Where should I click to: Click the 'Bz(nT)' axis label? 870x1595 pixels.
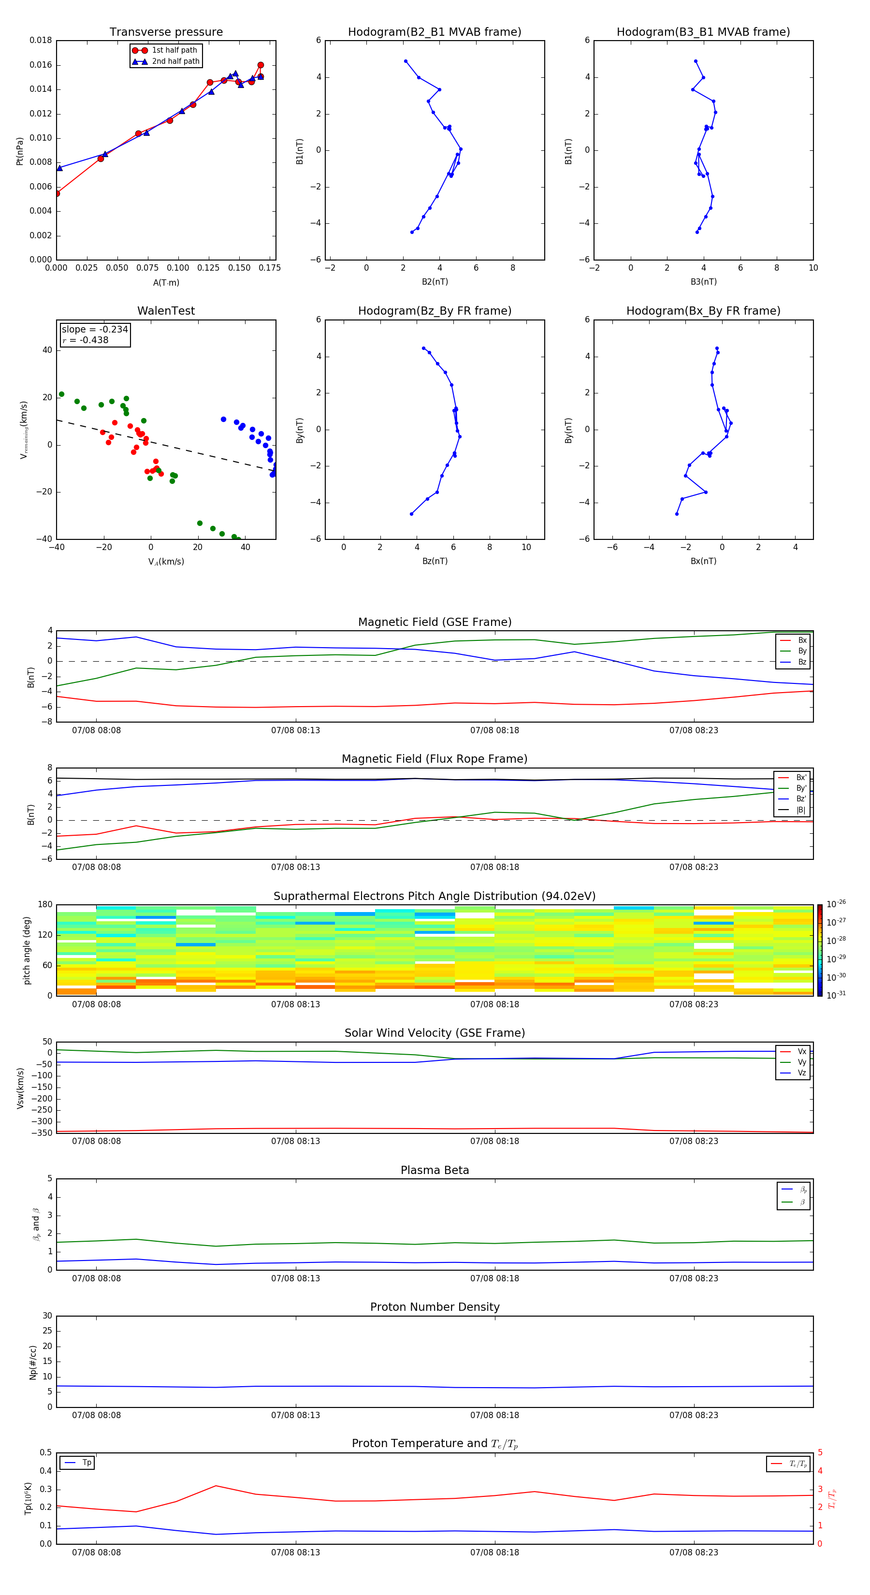point(435,561)
